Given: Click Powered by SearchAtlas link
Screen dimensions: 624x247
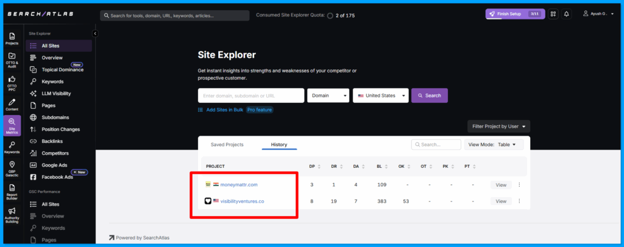Looking at the screenshot, I should point(140,238).
